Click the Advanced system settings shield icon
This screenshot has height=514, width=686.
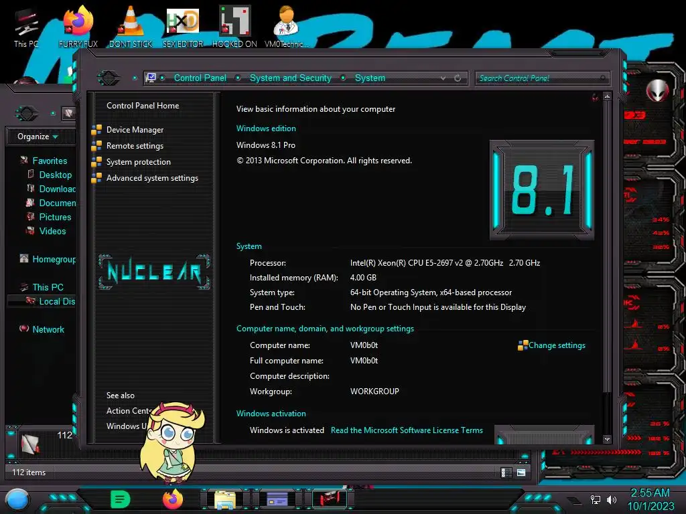pos(96,178)
